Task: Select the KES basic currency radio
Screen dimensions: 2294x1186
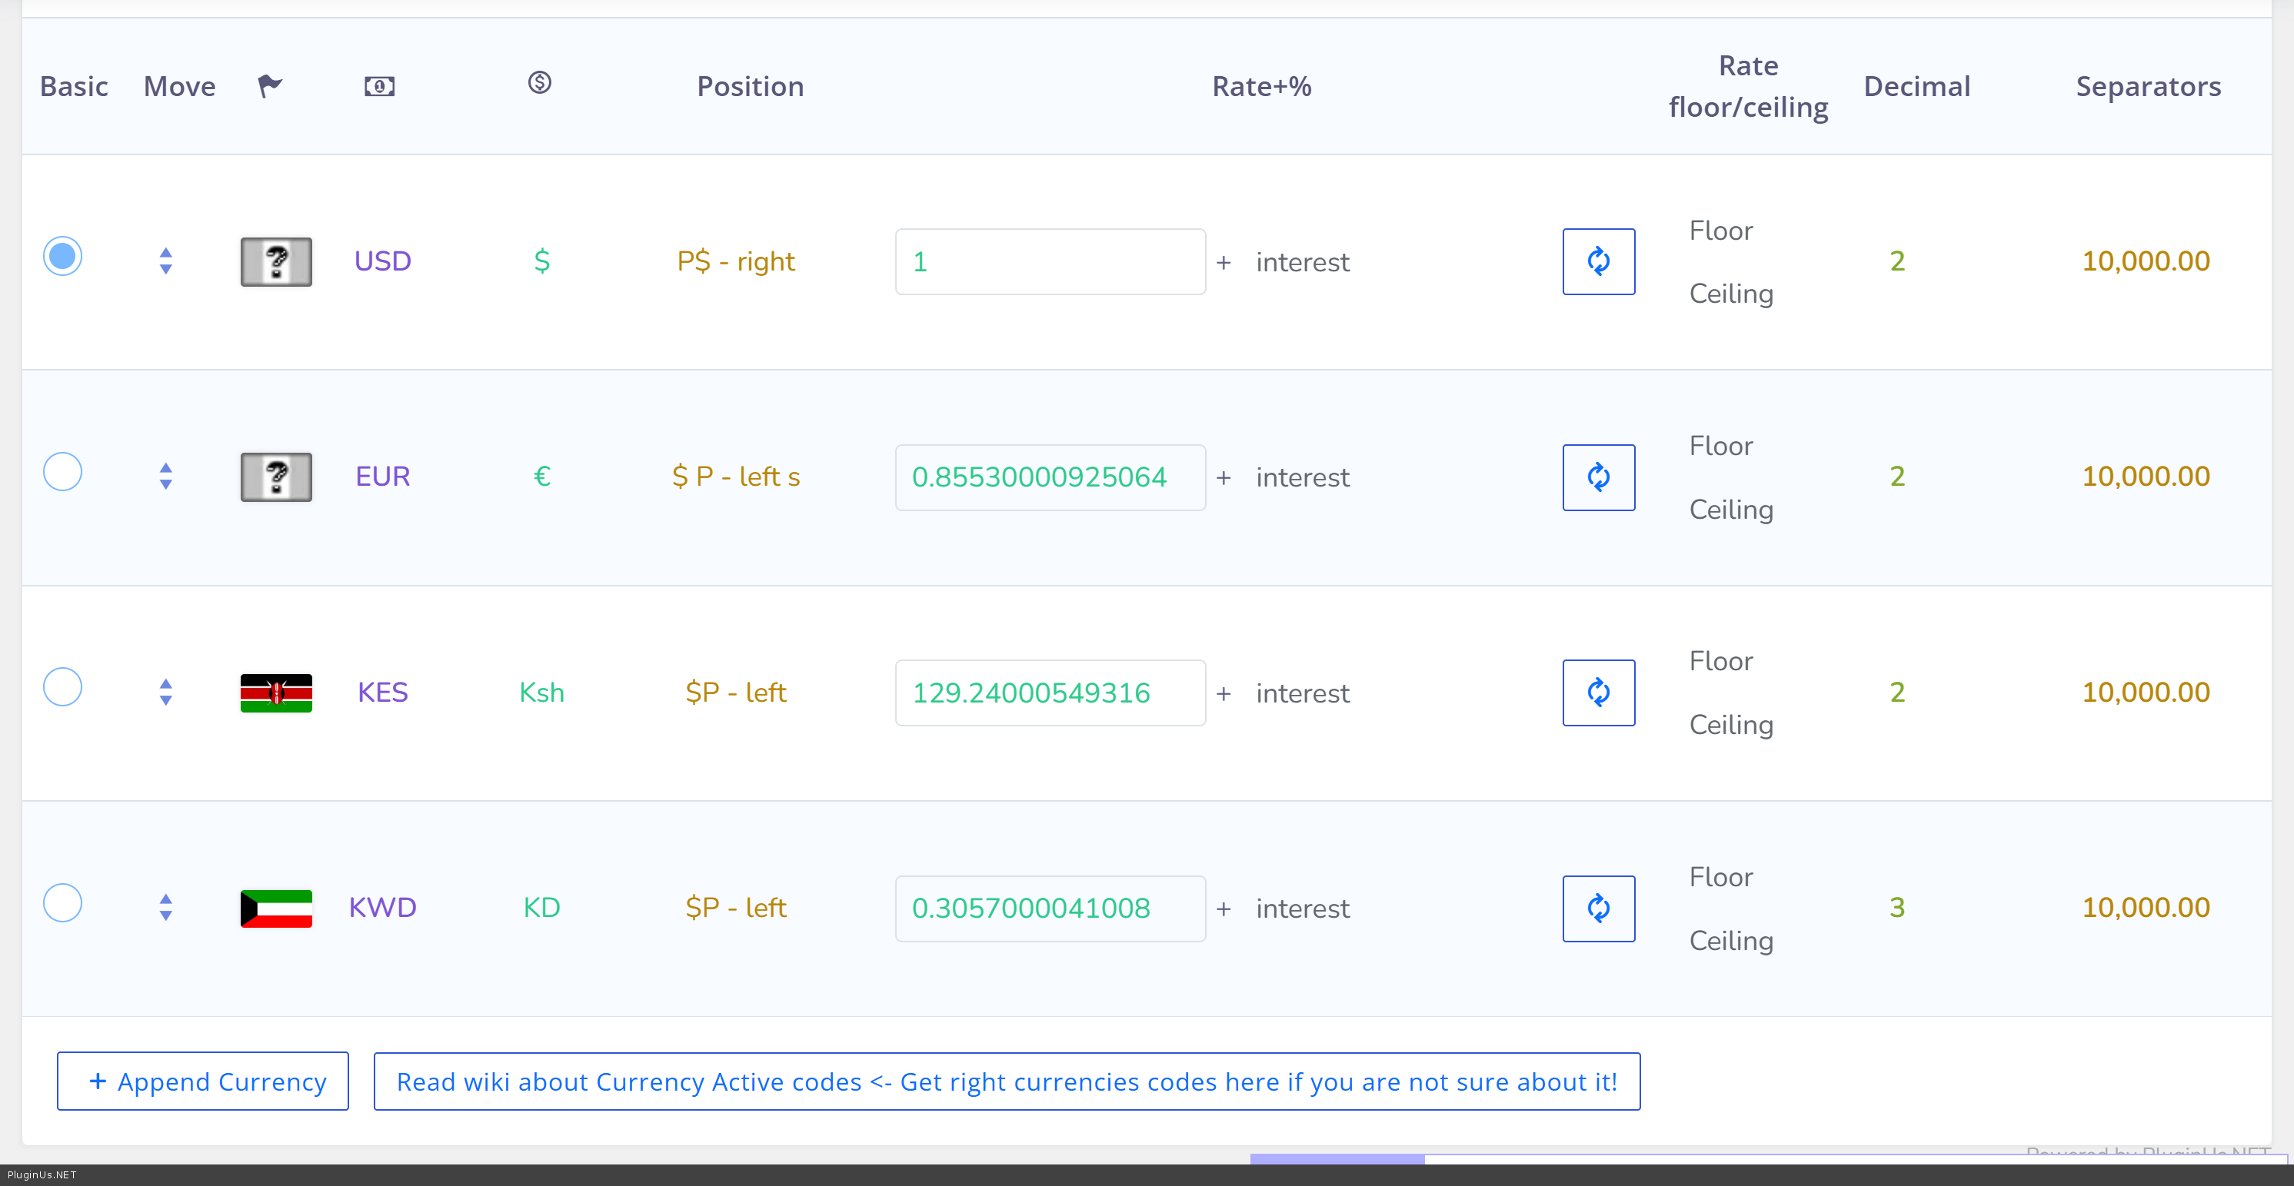Action: point(62,687)
